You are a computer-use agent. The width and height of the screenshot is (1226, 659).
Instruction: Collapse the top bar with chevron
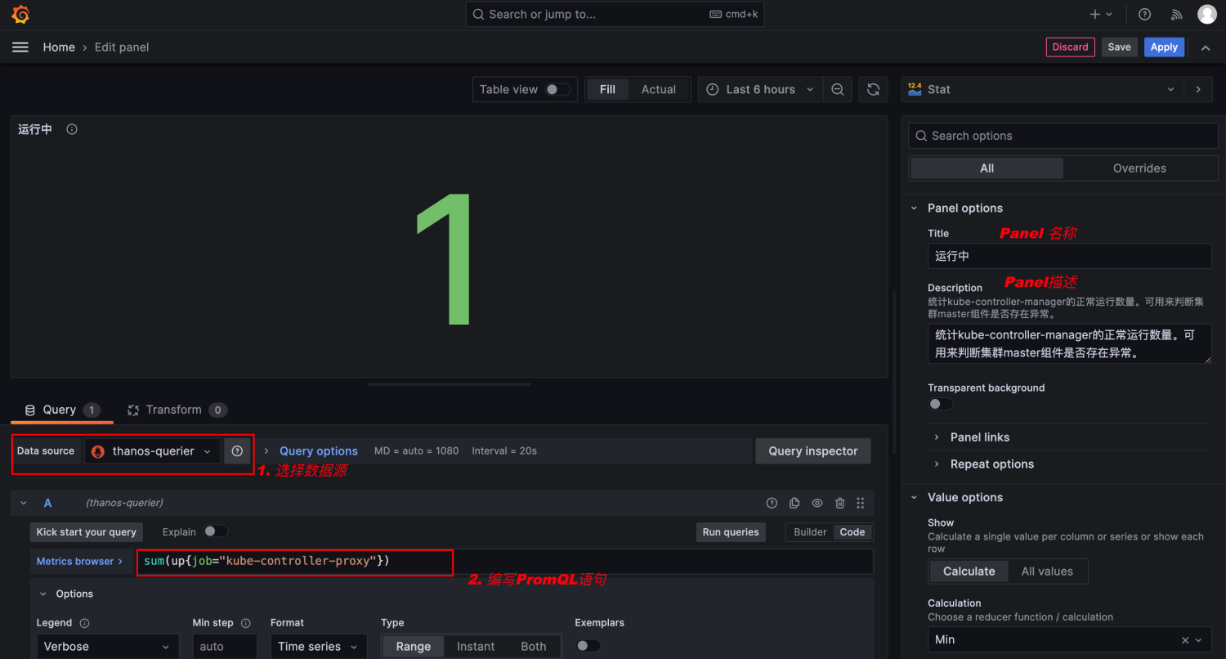point(1206,47)
